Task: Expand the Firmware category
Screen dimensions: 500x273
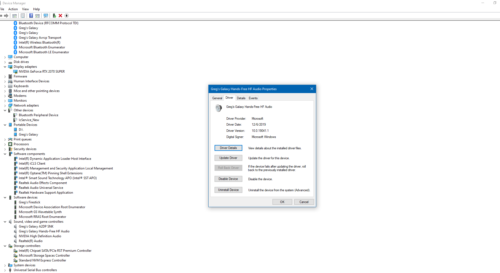Action: point(5,76)
